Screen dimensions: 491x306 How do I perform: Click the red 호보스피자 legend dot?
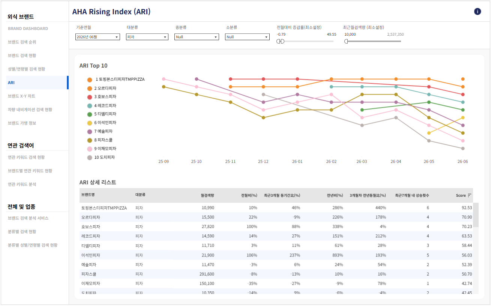coord(90,97)
